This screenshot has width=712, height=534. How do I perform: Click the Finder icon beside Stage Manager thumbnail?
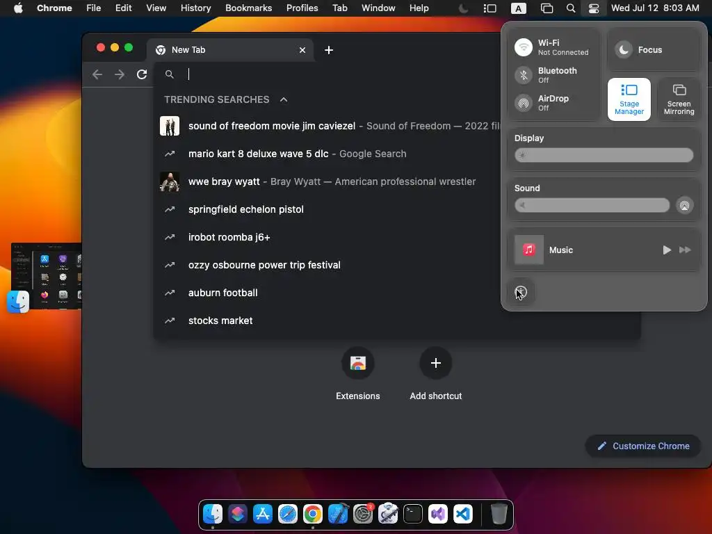[x=18, y=302]
